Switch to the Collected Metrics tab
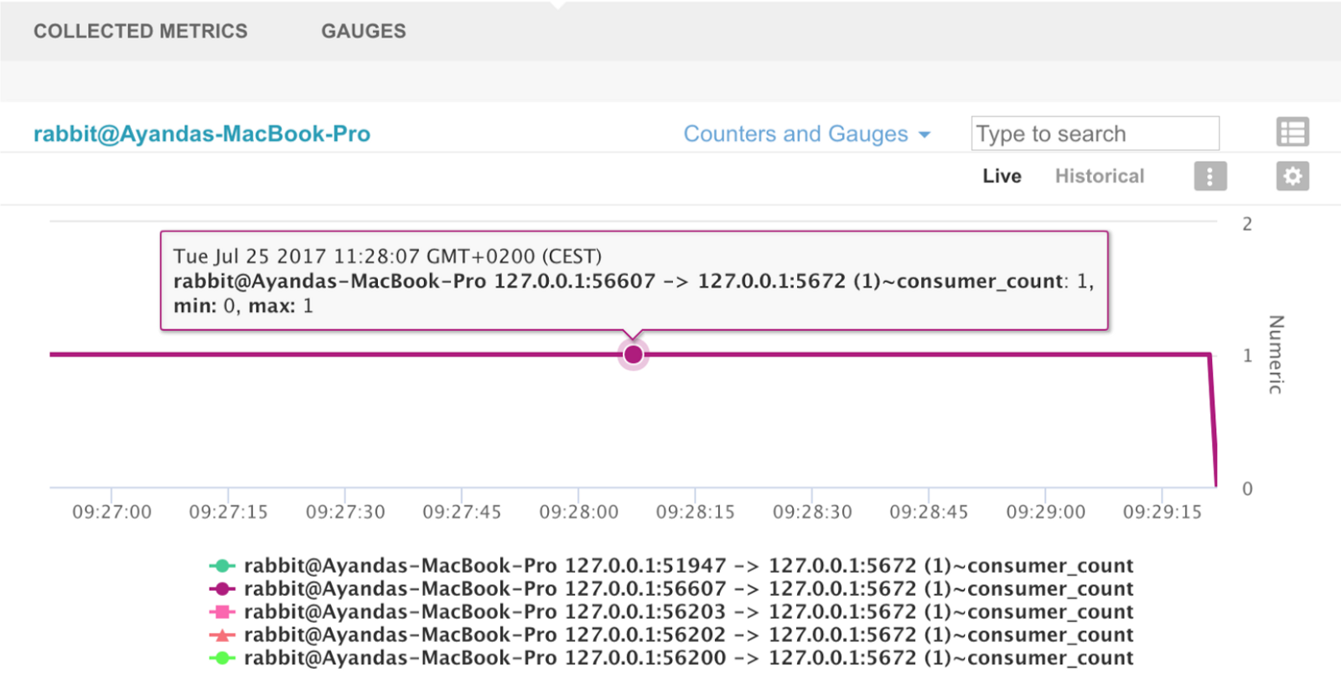 tap(141, 31)
